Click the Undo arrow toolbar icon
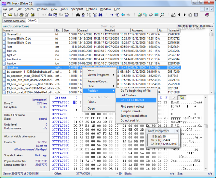This screenshot has height=178, width=216. 44,15
